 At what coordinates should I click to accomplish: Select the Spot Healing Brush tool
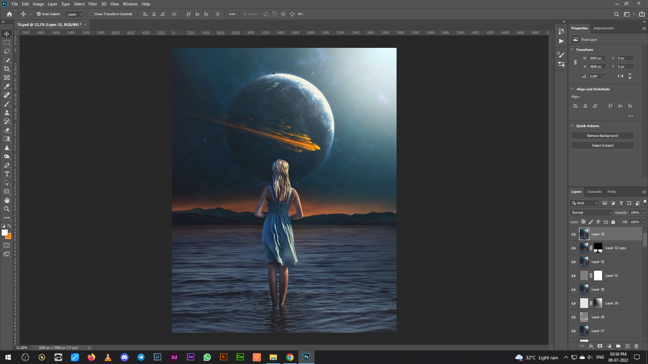7,95
